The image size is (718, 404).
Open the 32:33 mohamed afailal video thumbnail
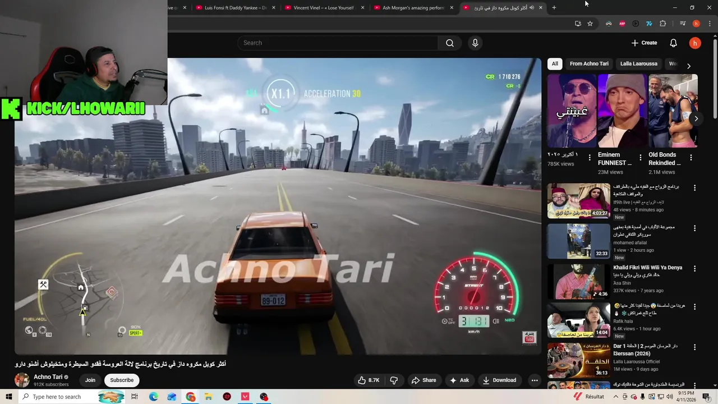(x=578, y=241)
